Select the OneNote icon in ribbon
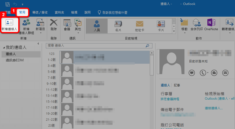This screenshot has height=129, width=235. pyautogui.click(x=211, y=25)
